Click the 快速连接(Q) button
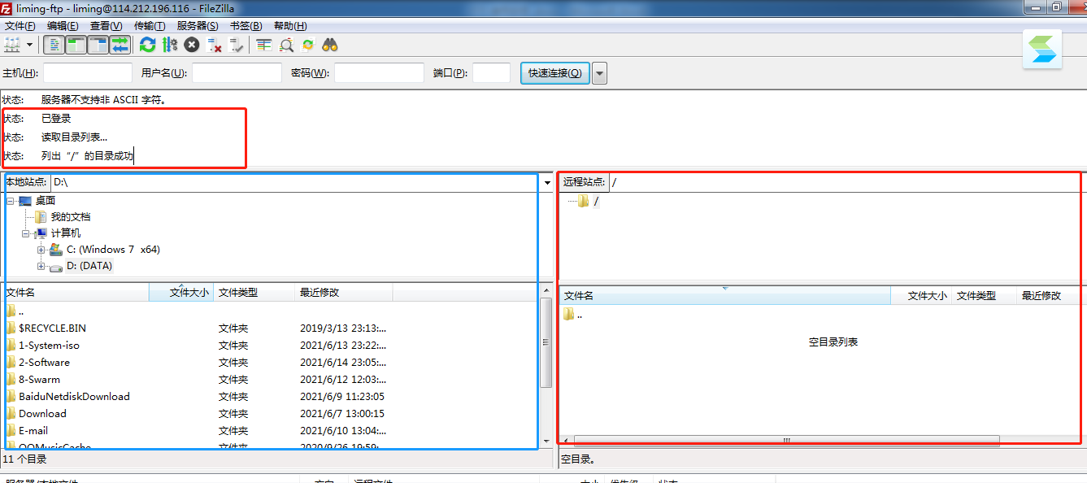The height and width of the screenshot is (483, 1087). (x=554, y=73)
